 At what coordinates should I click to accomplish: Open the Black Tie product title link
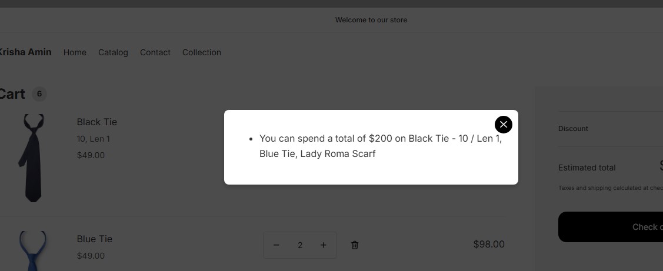(97, 122)
